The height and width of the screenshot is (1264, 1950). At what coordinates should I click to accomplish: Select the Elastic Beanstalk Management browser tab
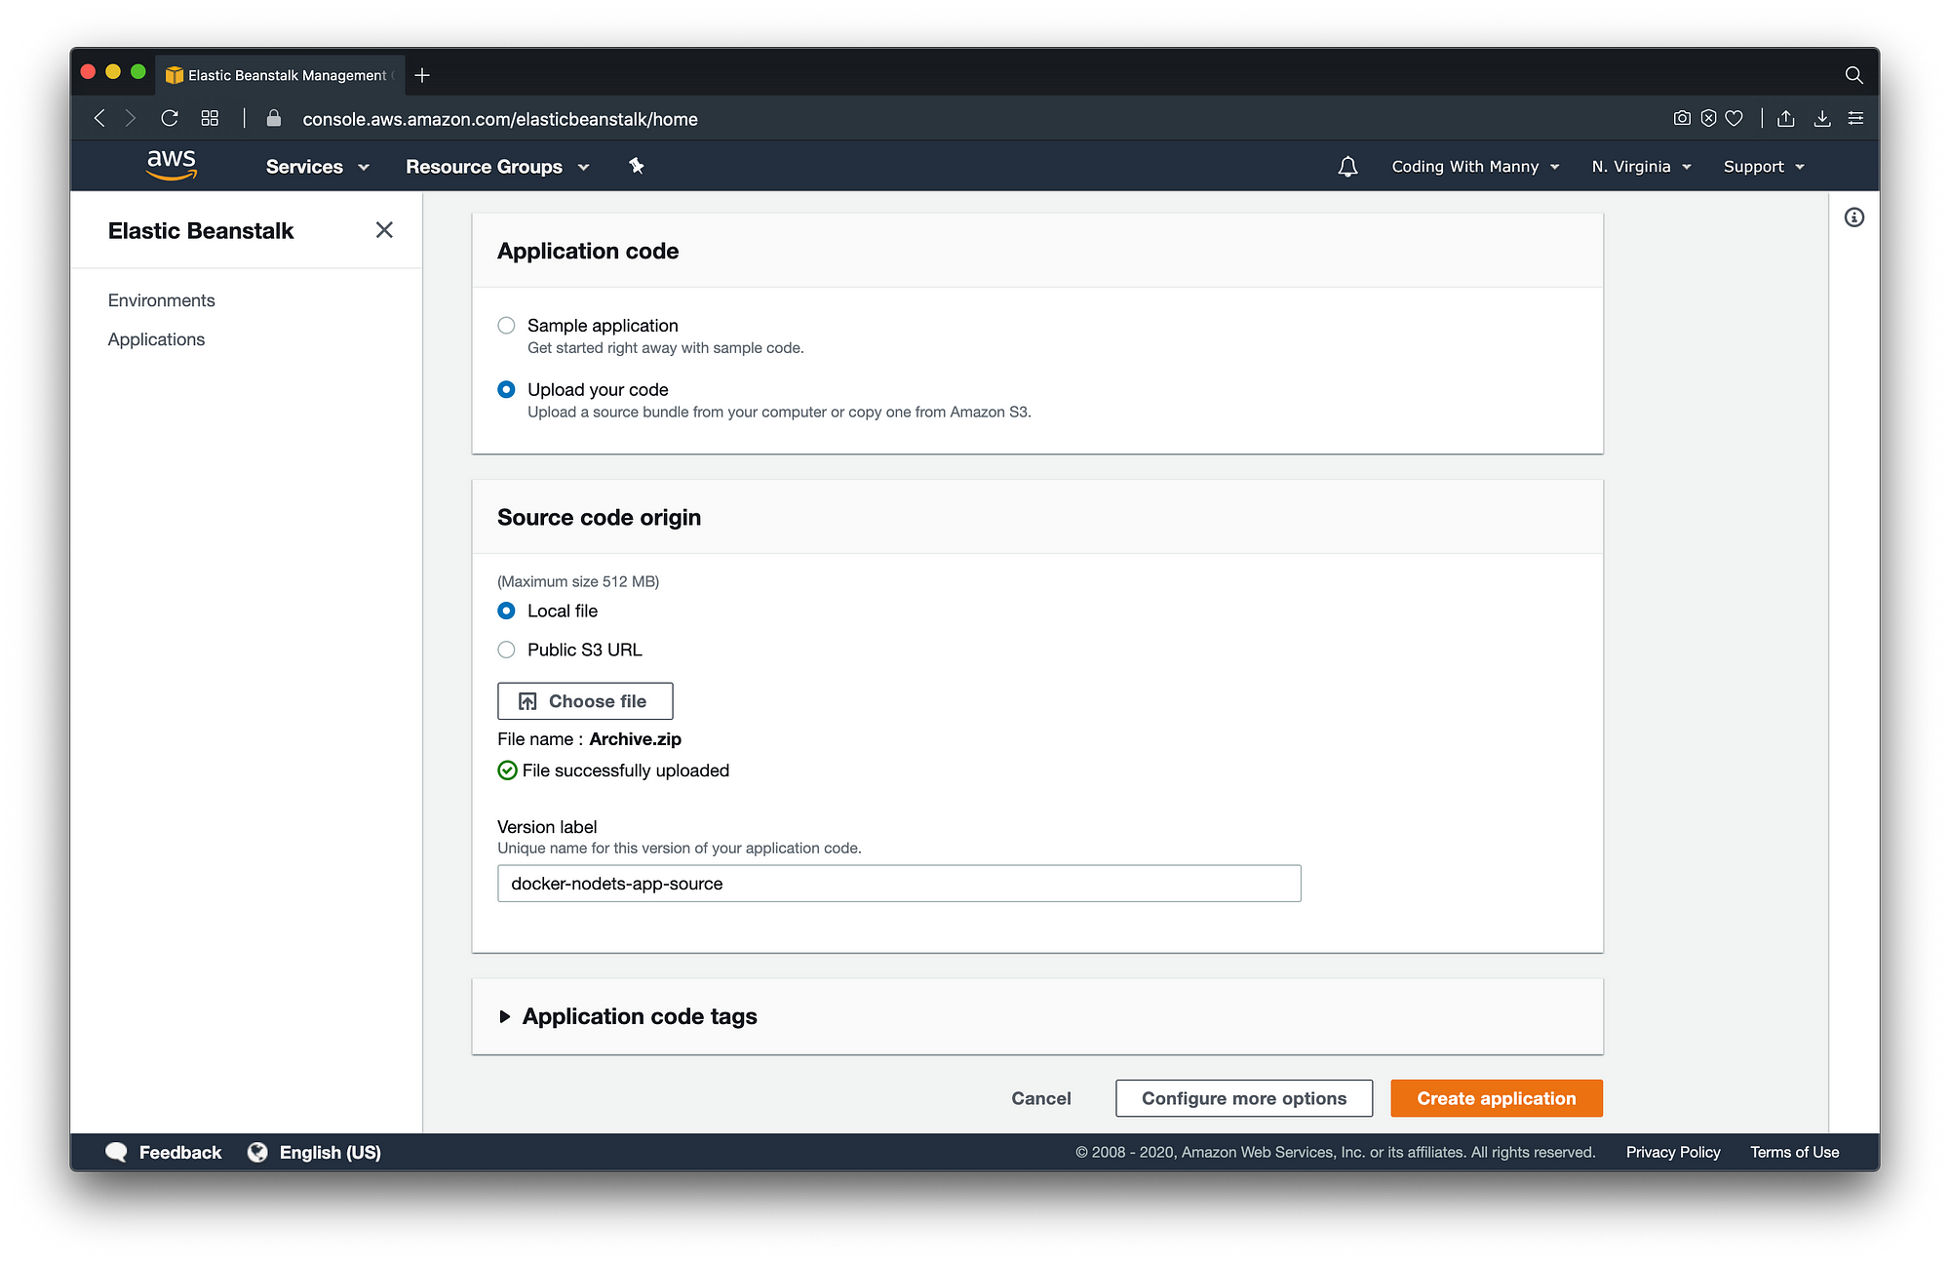(x=280, y=75)
